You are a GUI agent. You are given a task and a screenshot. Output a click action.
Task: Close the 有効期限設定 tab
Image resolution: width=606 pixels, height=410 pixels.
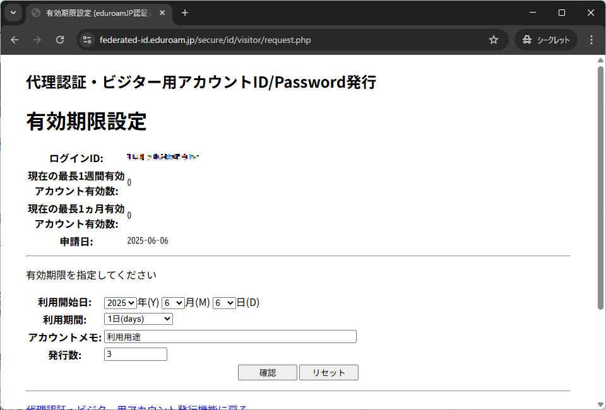164,13
